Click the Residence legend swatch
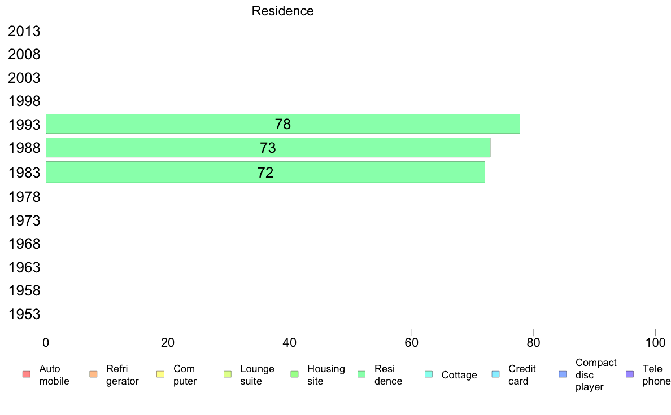Image resolution: width=671 pixels, height=415 pixels. click(361, 374)
